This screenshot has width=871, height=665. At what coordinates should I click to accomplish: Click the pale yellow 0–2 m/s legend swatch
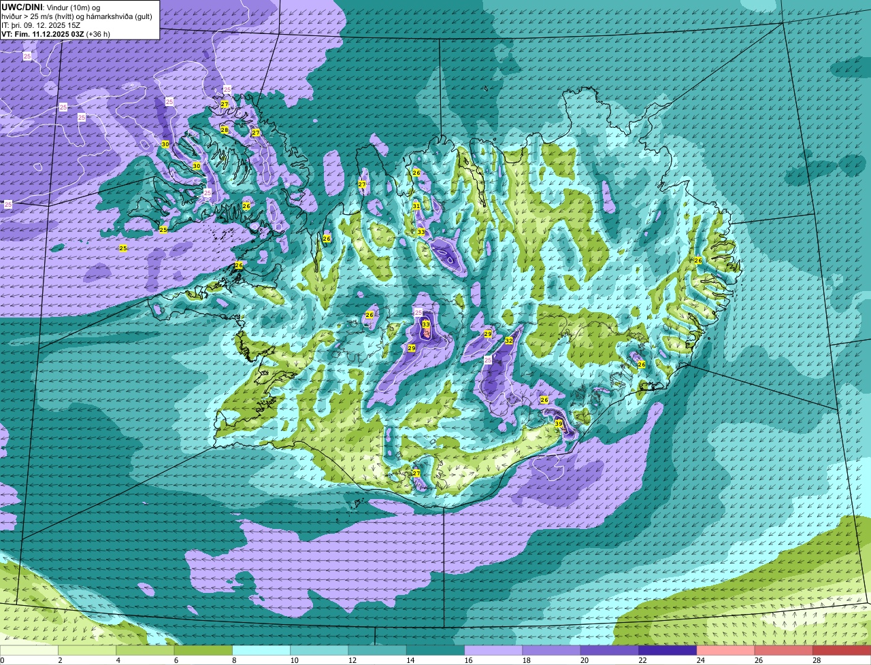29,650
